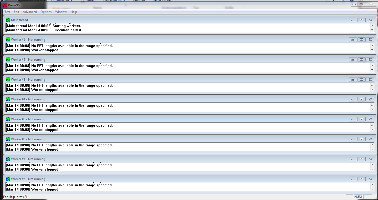Click the Worker #8 window icon
378x200 pixels.
tap(8, 179)
